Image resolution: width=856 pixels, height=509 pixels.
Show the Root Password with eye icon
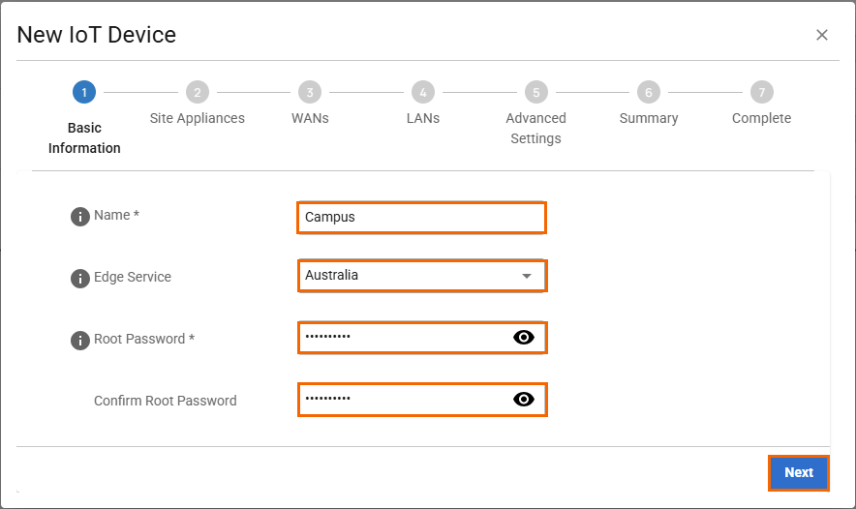(524, 338)
